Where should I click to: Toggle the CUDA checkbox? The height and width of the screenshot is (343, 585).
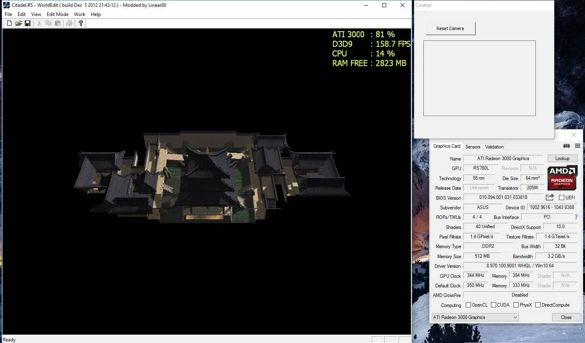point(493,305)
